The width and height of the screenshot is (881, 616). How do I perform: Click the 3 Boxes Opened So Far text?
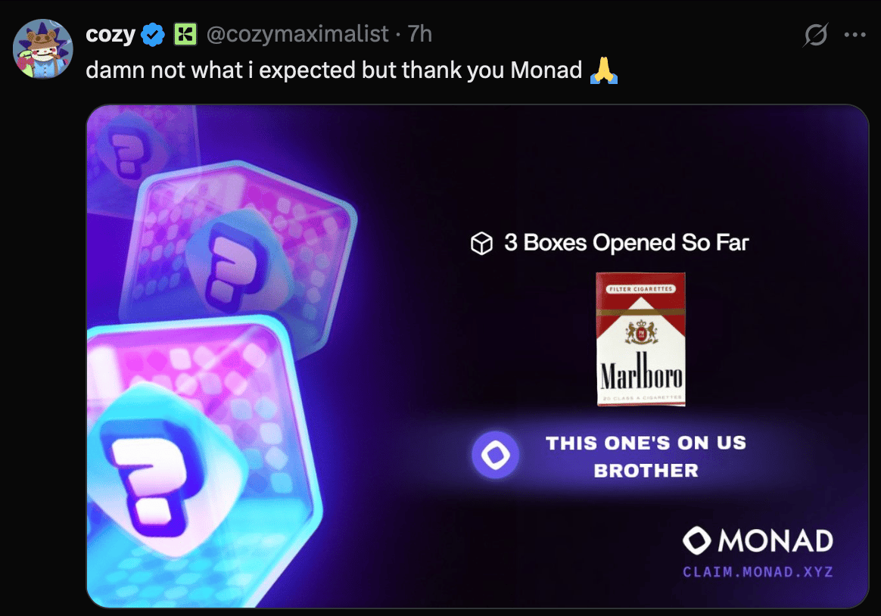[627, 243]
